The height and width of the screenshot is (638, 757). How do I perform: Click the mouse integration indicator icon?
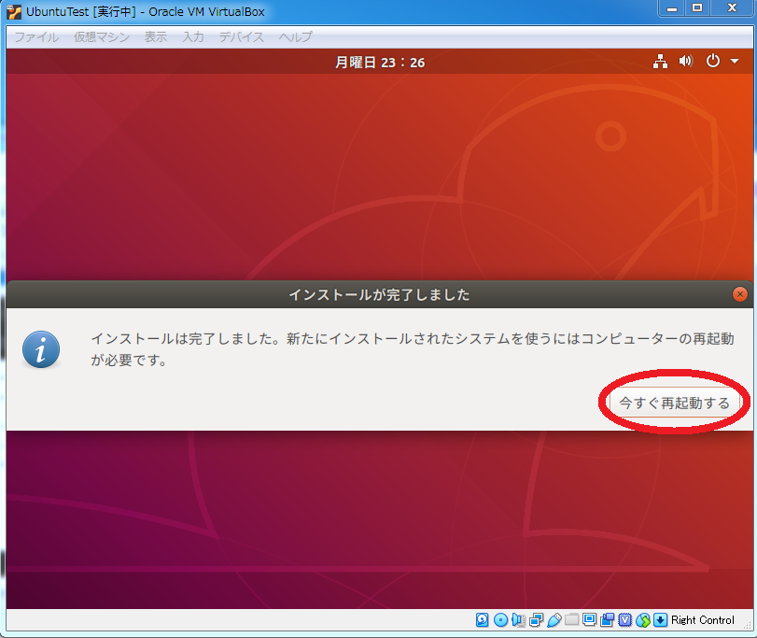coord(642,619)
